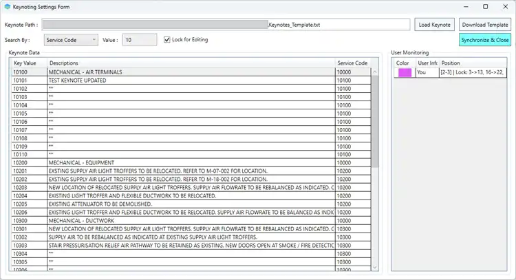The width and height of the screenshot is (516, 280).
Task: Open the Search By Service Code dropdown
Action: 71,40
